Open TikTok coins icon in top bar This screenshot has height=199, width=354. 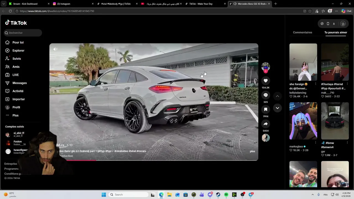tap(322, 24)
